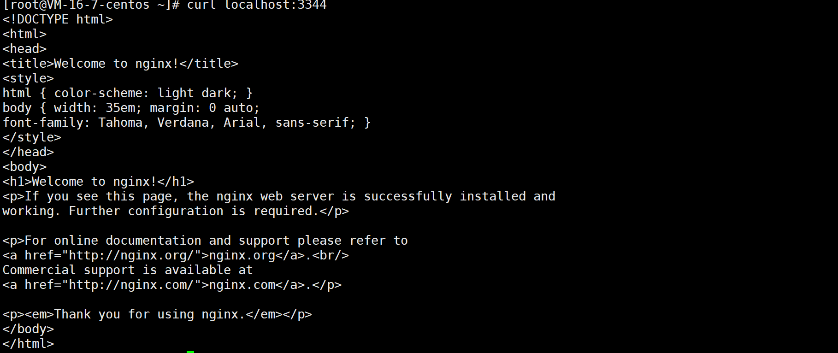Click the body width: 35em line
The height and width of the screenshot is (353, 838).
click(131, 108)
